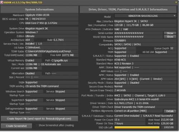Select Defragmentation service Stopped value
Image resolution: width=179 pixels, height=132 pixels.
(x=60, y=109)
